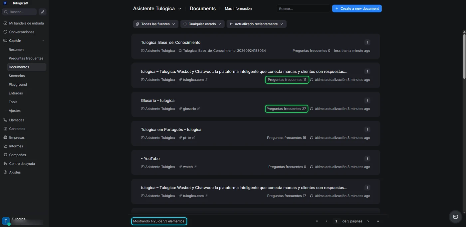Click Más información link

(238, 9)
